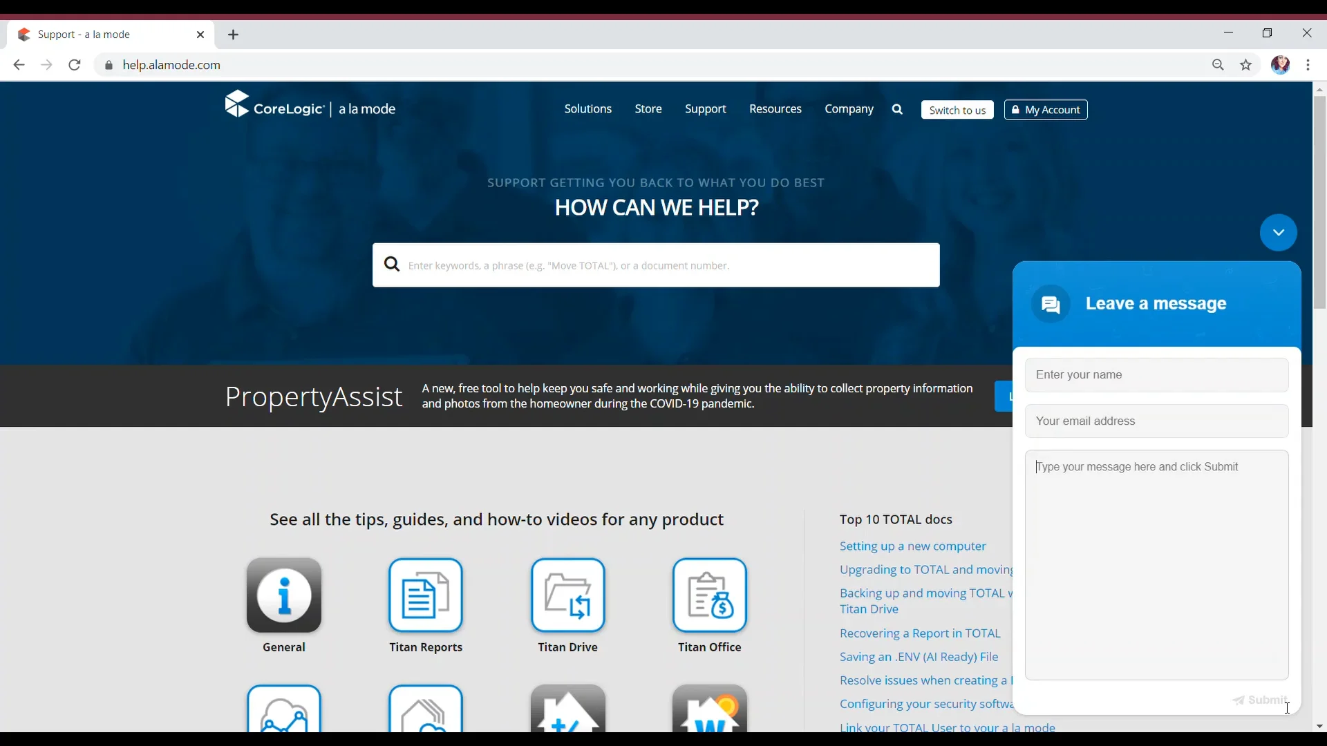Click the My Account button
This screenshot has height=746, width=1327.
1046,110
